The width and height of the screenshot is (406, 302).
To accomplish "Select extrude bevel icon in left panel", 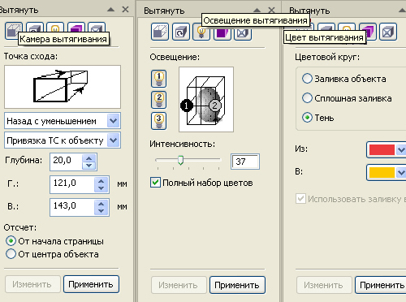I will (x=97, y=27).
